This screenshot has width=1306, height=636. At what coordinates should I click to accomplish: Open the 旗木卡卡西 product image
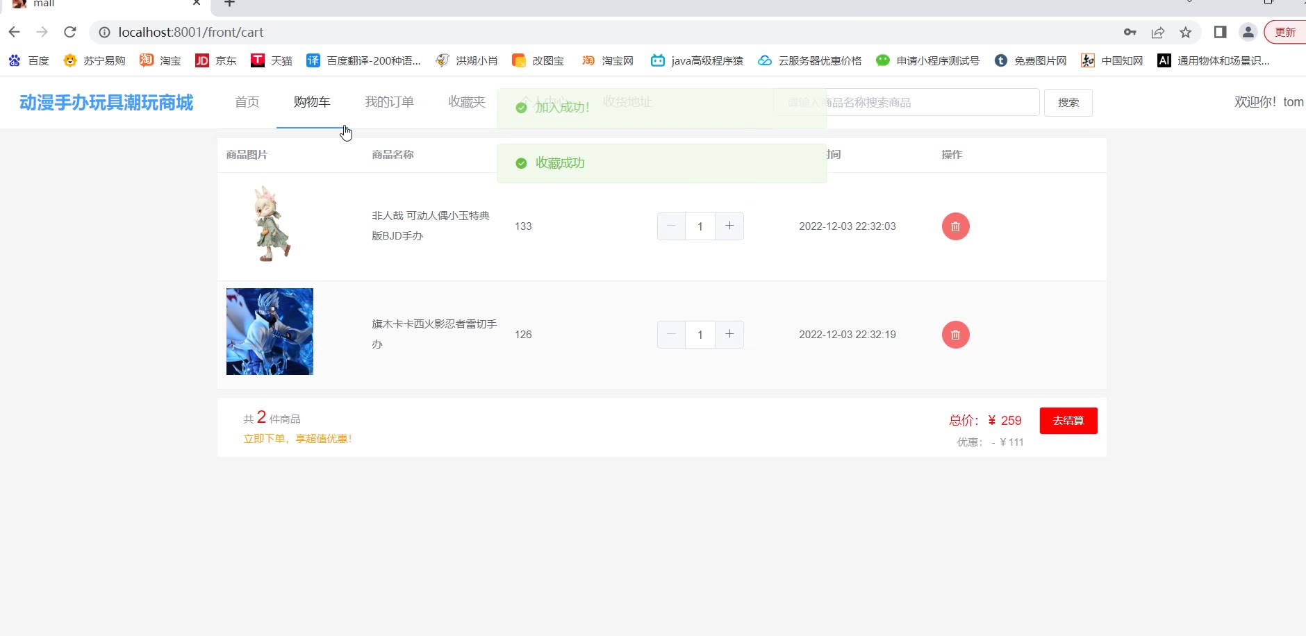pyautogui.click(x=270, y=332)
